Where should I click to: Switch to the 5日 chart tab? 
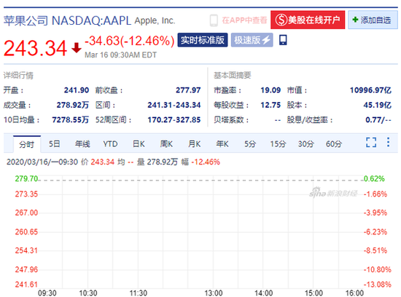55,144
